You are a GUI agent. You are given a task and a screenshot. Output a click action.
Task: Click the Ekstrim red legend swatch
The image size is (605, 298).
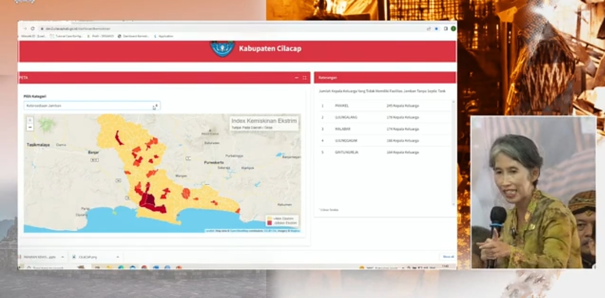pos(270,223)
